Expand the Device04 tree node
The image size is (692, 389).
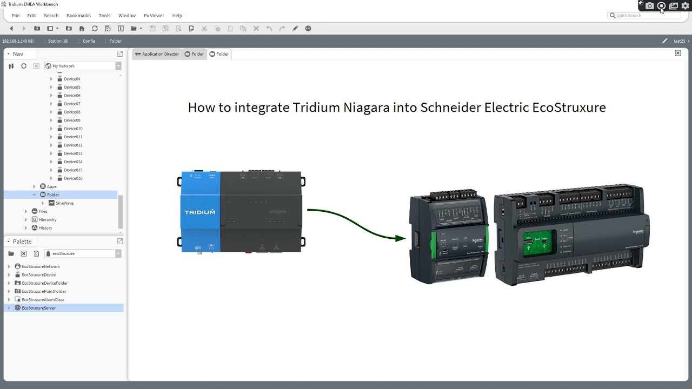tap(51, 79)
